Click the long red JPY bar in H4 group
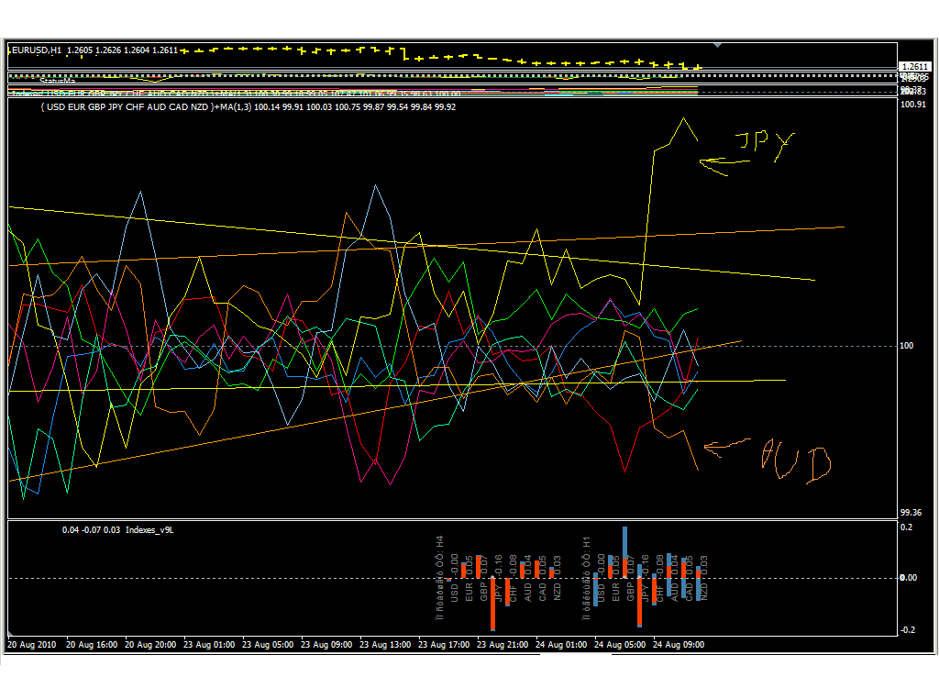939x677 pixels. point(492,604)
